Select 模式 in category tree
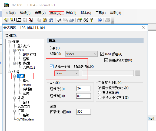The image size is (156, 131). [x=26, y=80]
